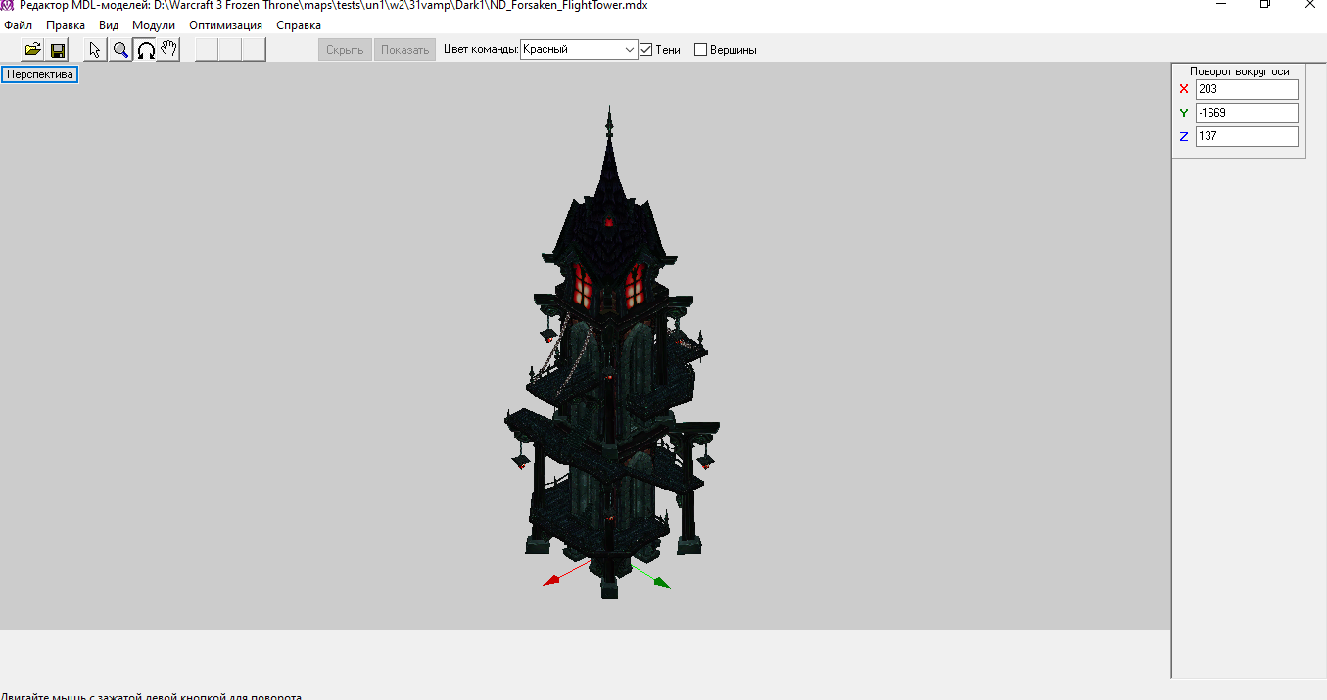Select the arrow pointer tool
The height and width of the screenshot is (700, 1327).
click(x=95, y=50)
